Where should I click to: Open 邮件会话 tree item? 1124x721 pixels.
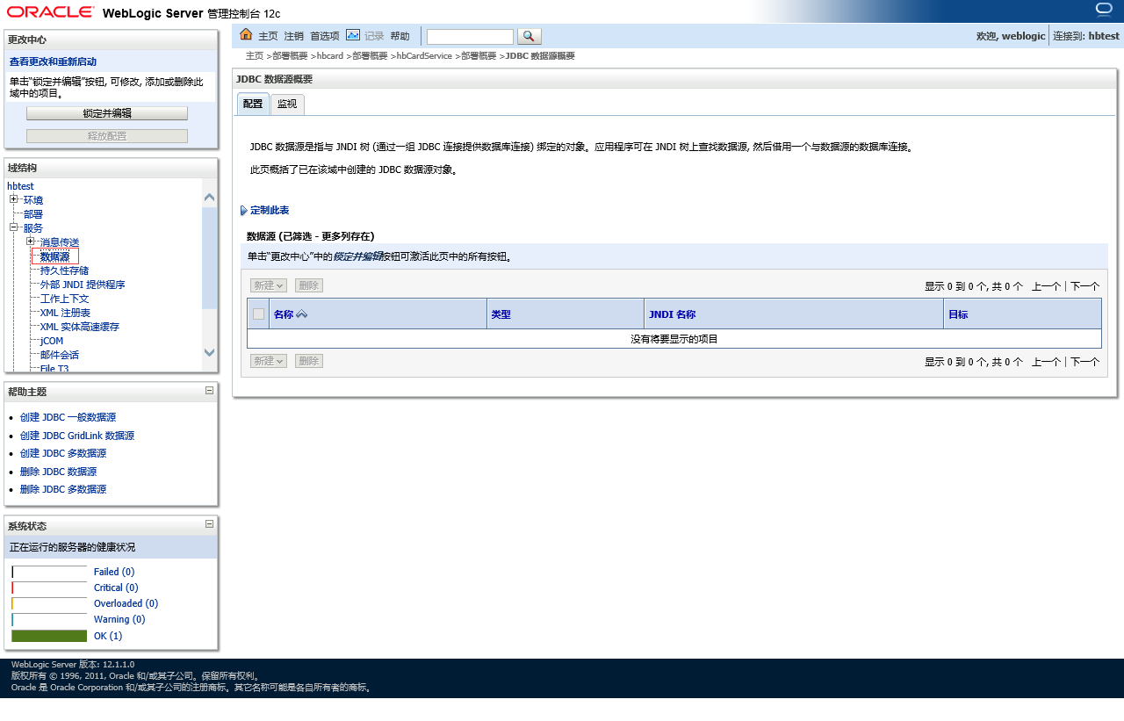tap(60, 355)
